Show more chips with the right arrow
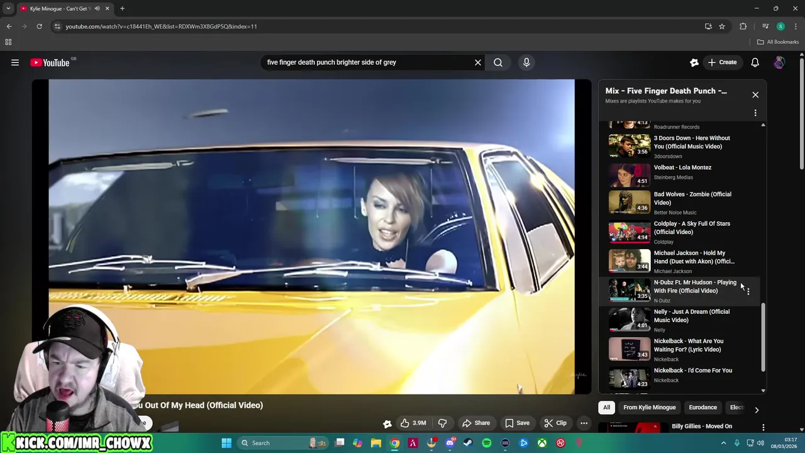This screenshot has height=453, width=805. (x=757, y=410)
